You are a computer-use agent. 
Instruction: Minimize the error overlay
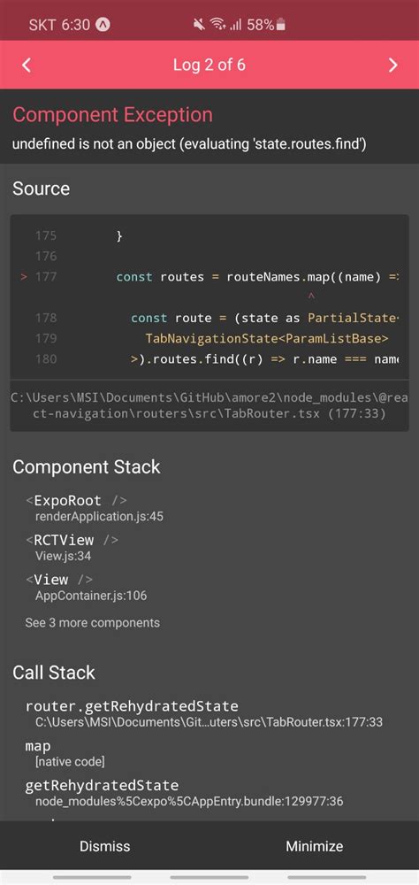point(314,846)
